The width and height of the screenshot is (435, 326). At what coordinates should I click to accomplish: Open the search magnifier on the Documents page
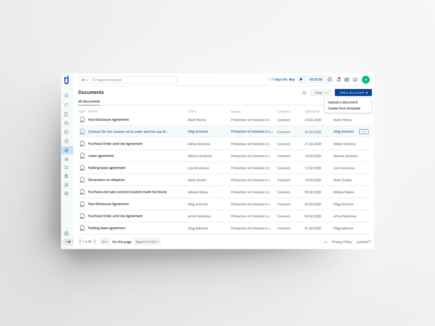304,93
